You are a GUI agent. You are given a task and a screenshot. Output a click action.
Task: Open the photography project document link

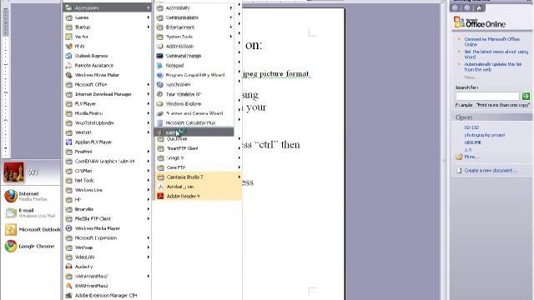pos(484,135)
